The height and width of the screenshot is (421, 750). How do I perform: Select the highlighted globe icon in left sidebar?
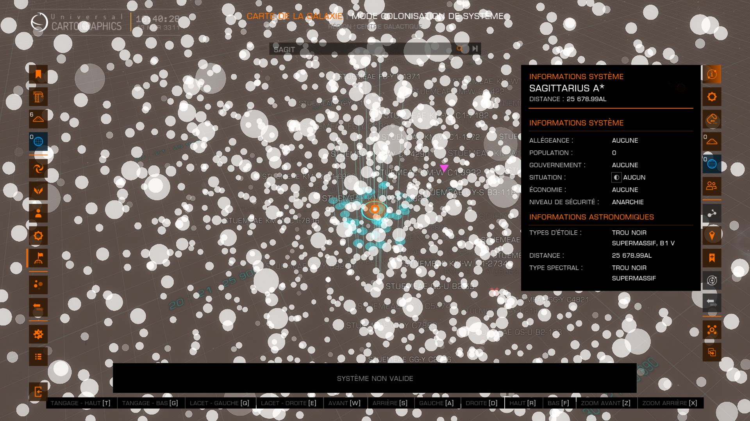pyautogui.click(x=38, y=141)
